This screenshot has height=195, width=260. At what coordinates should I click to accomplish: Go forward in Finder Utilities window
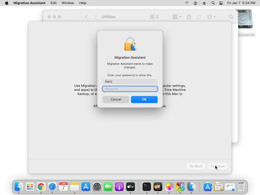[95, 17]
